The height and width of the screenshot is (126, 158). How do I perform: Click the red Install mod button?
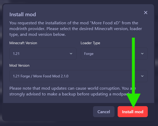133,112
